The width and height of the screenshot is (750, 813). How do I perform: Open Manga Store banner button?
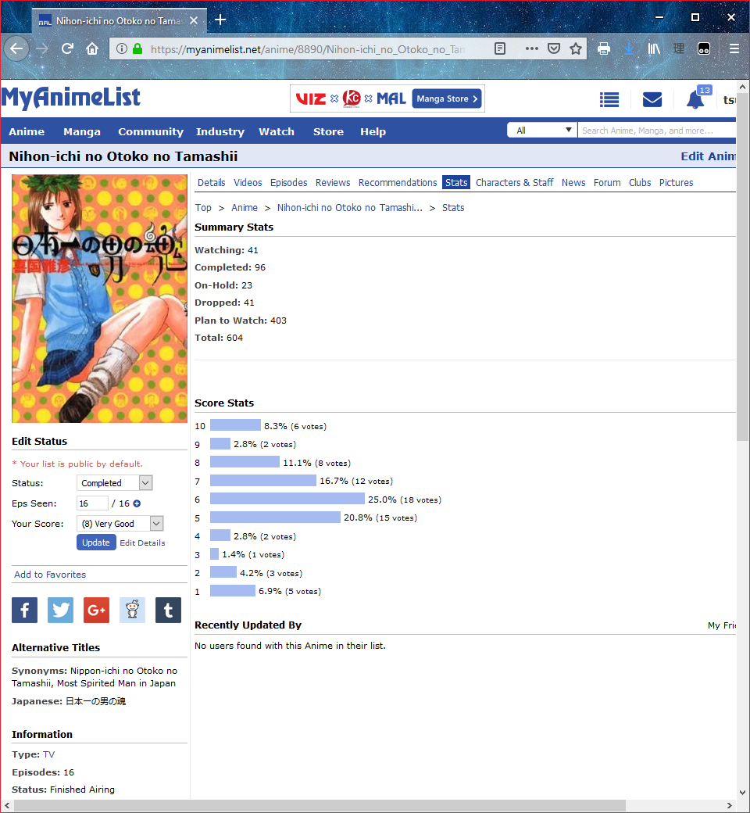point(447,98)
